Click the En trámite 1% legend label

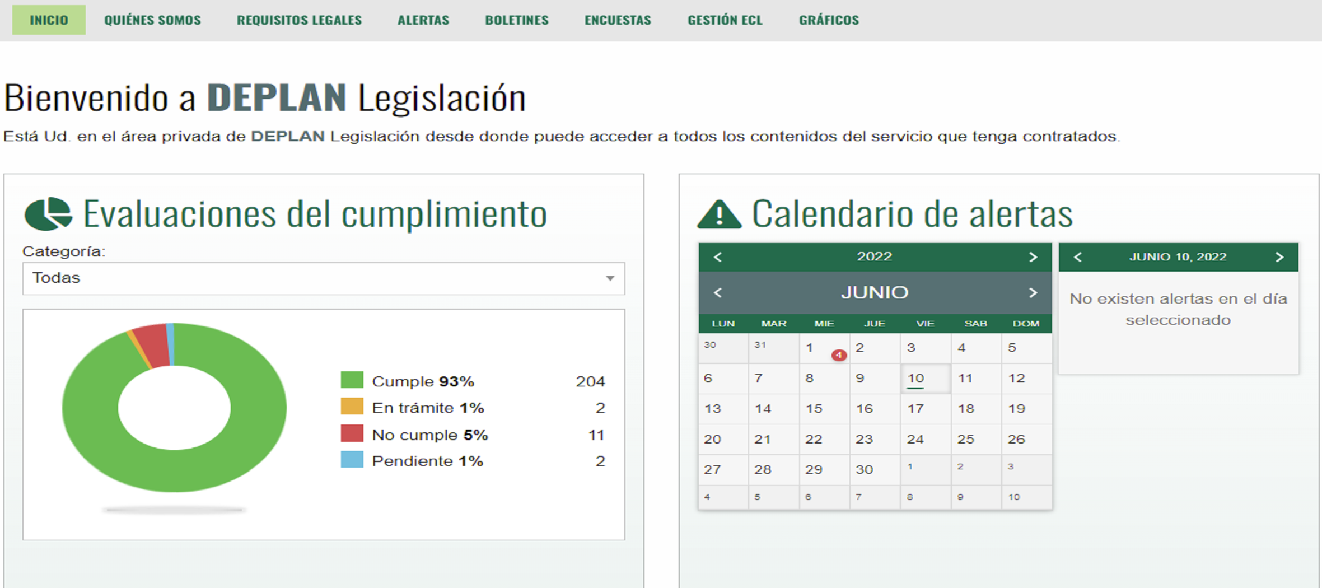click(428, 408)
